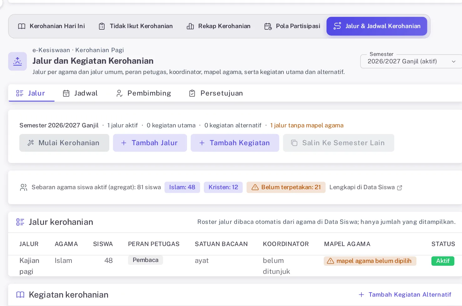The height and width of the screenshot is (306, 462).
Task: Click the 'ayat' satuan bacaan cell
Action: [202, 261]
